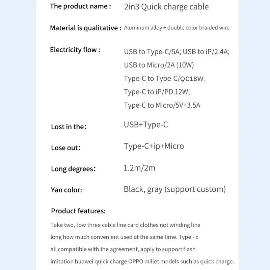Click the "Lost in the:" label
270x270 pixels.
(69, 127)
